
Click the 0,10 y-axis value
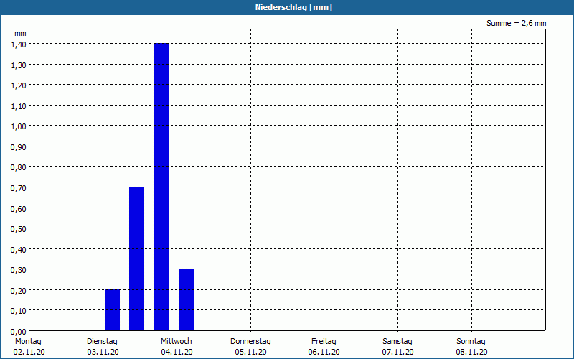coord(19,311)
